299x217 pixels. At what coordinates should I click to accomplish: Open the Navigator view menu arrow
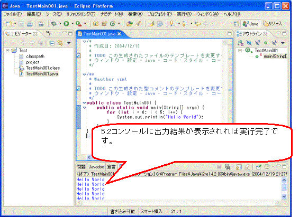pos(69,43)
